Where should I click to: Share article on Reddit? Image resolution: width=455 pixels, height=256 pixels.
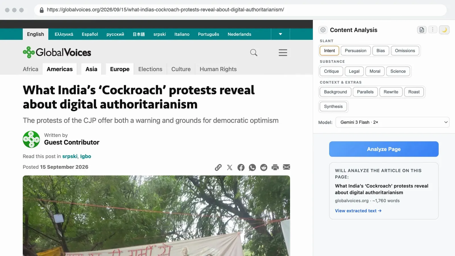click(264, 167)
